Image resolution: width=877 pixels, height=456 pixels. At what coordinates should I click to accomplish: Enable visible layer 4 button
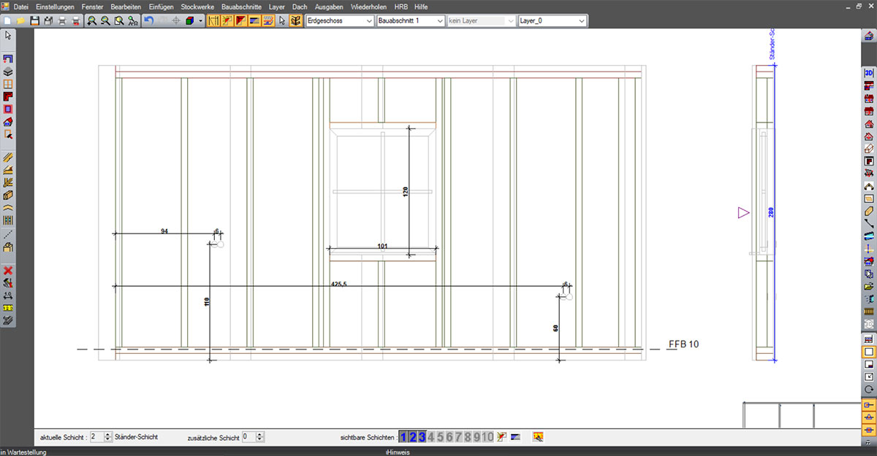(431, 437)
